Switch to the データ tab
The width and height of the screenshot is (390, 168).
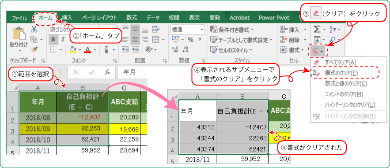point(153,18)
